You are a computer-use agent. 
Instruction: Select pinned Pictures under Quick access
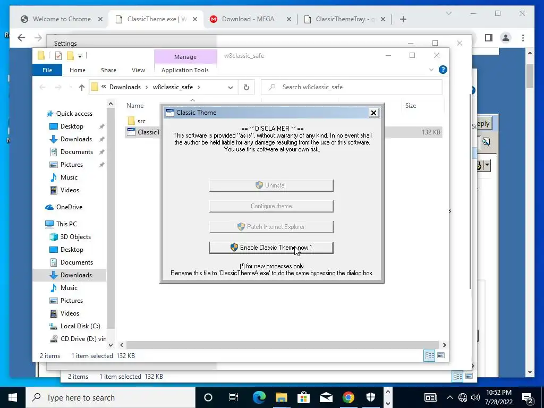point(72,165)
